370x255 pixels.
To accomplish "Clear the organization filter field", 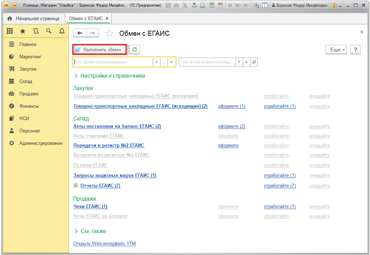I will click(171, 62).
